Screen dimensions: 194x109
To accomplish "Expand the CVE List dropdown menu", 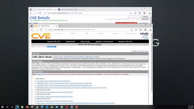I will (x=59, y=34).
